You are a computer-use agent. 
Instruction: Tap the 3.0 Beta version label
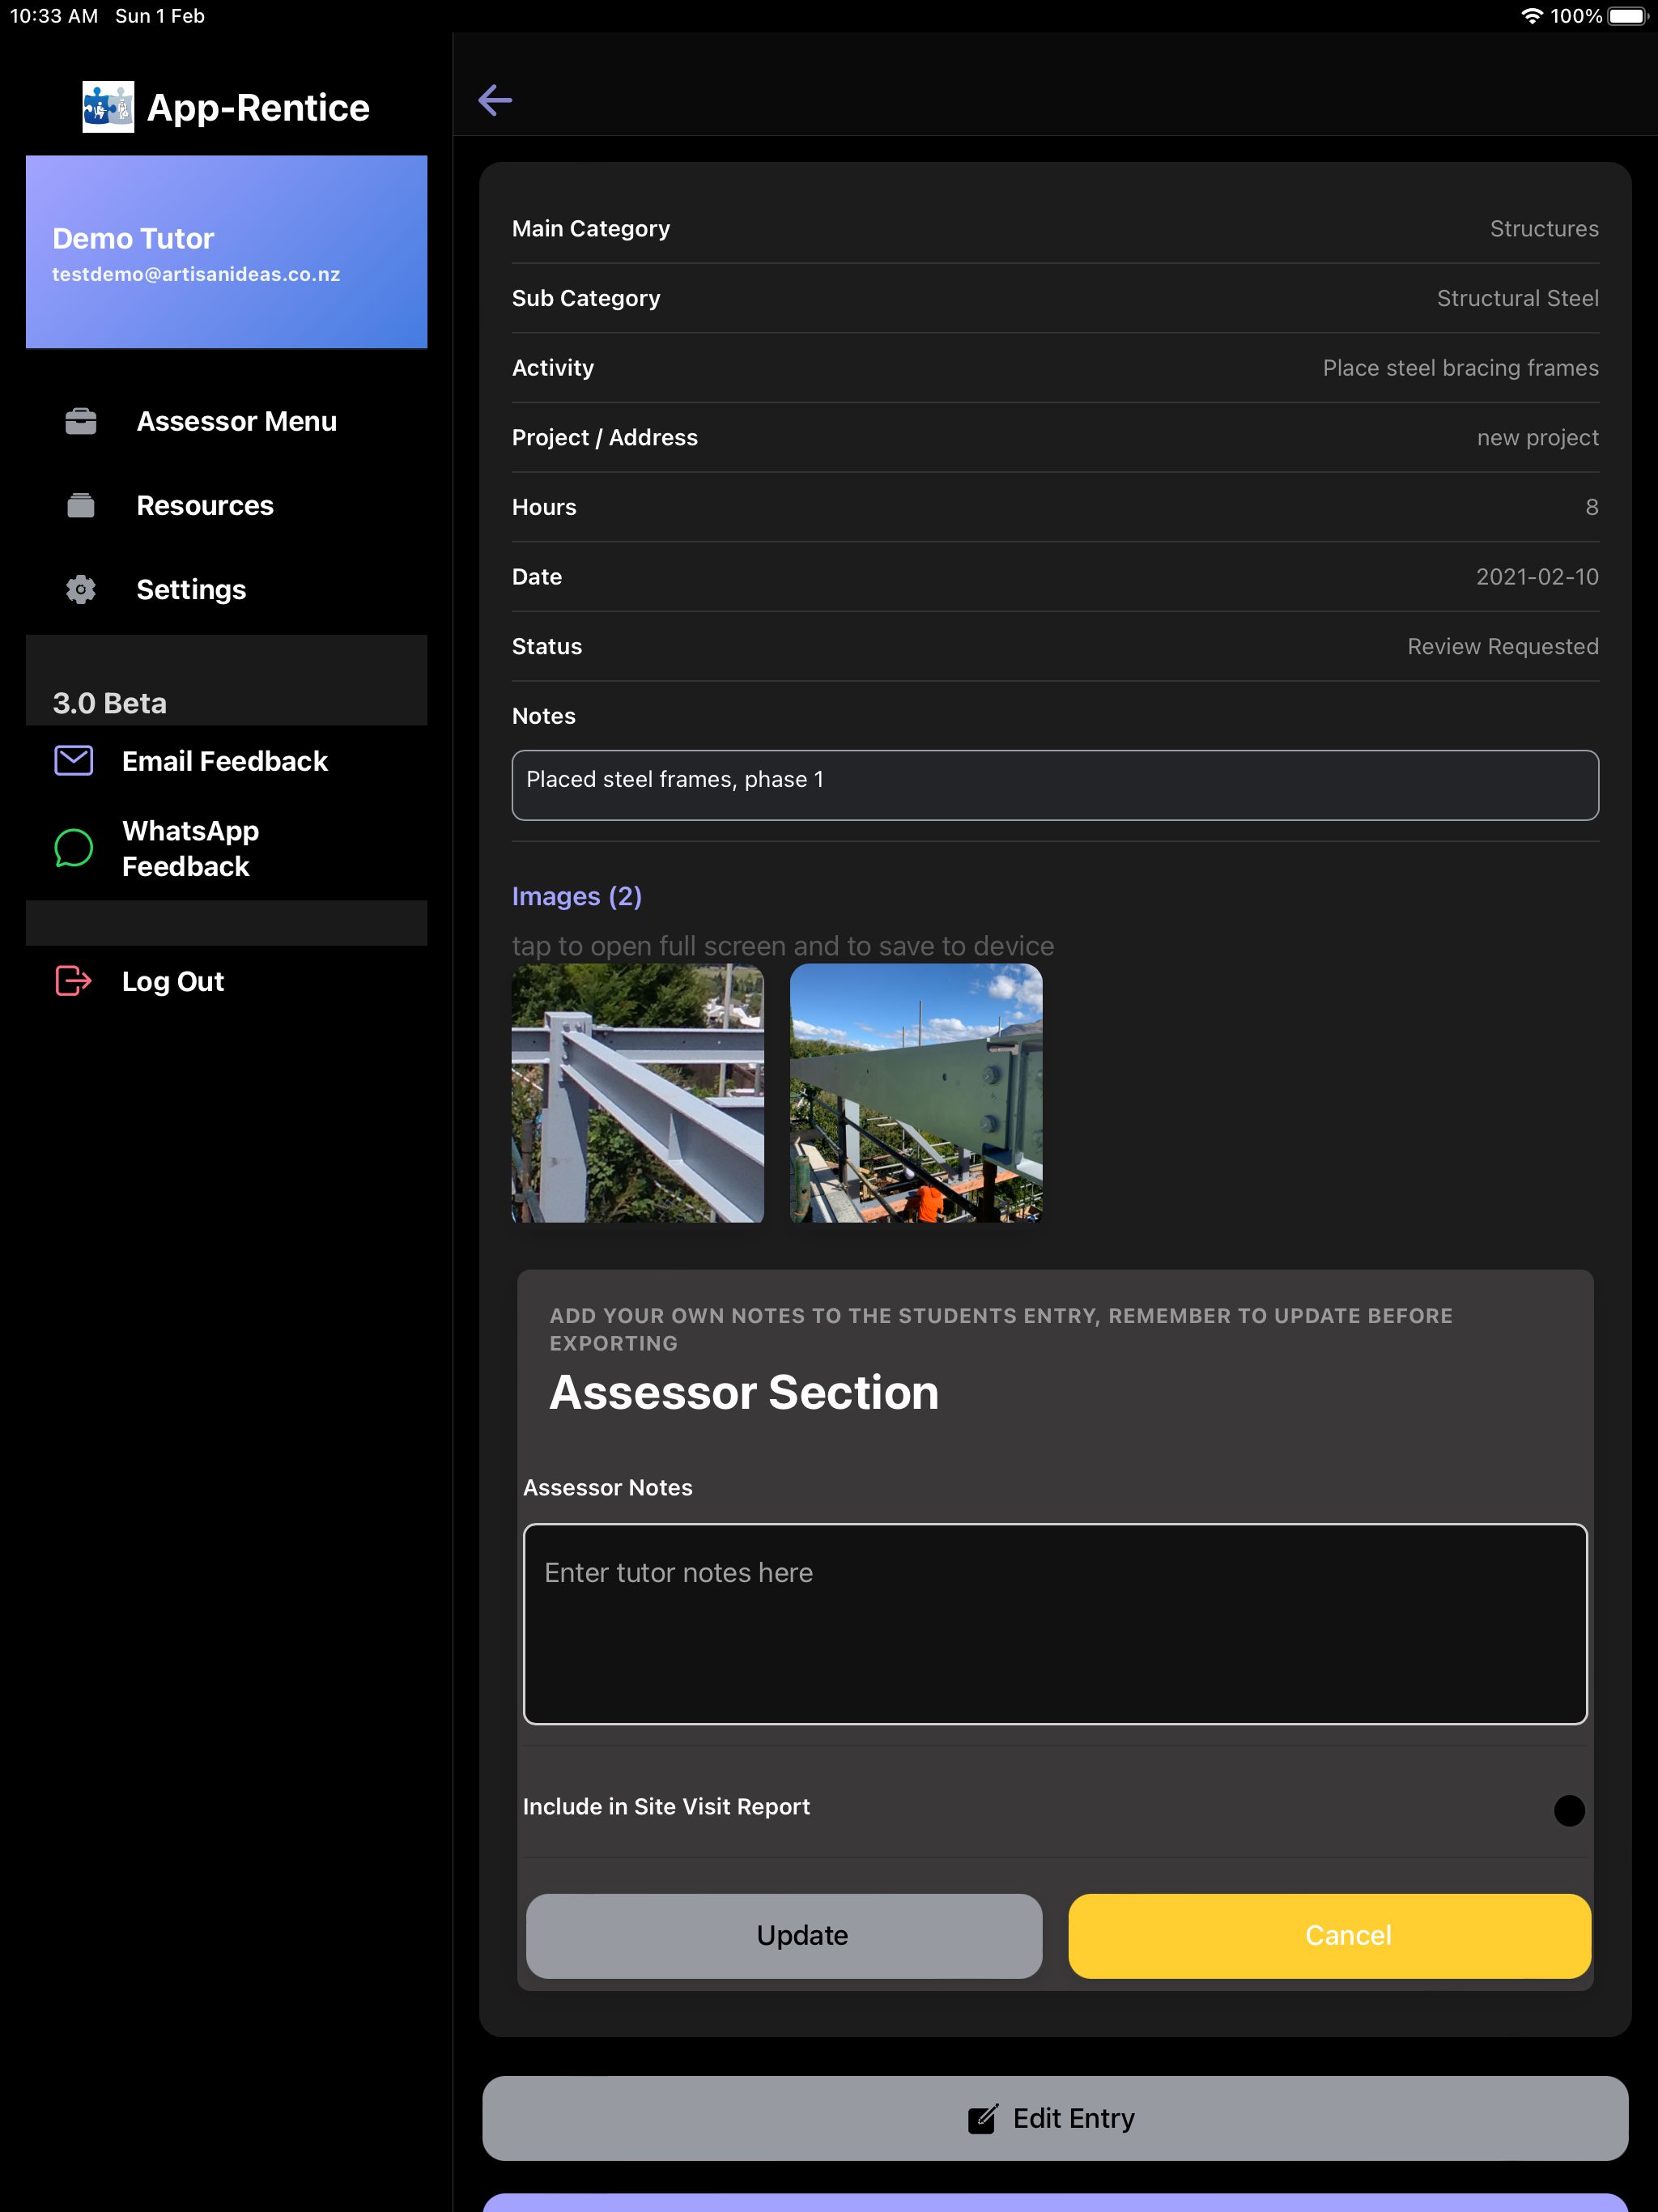pos(110,703)
